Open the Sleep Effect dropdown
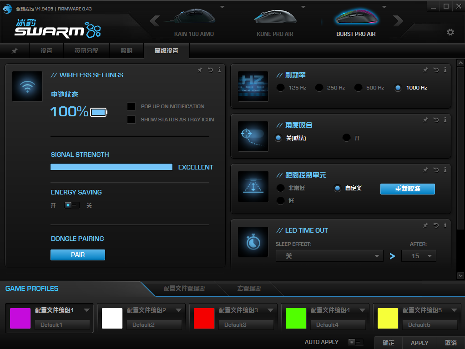 coord(329,256)
